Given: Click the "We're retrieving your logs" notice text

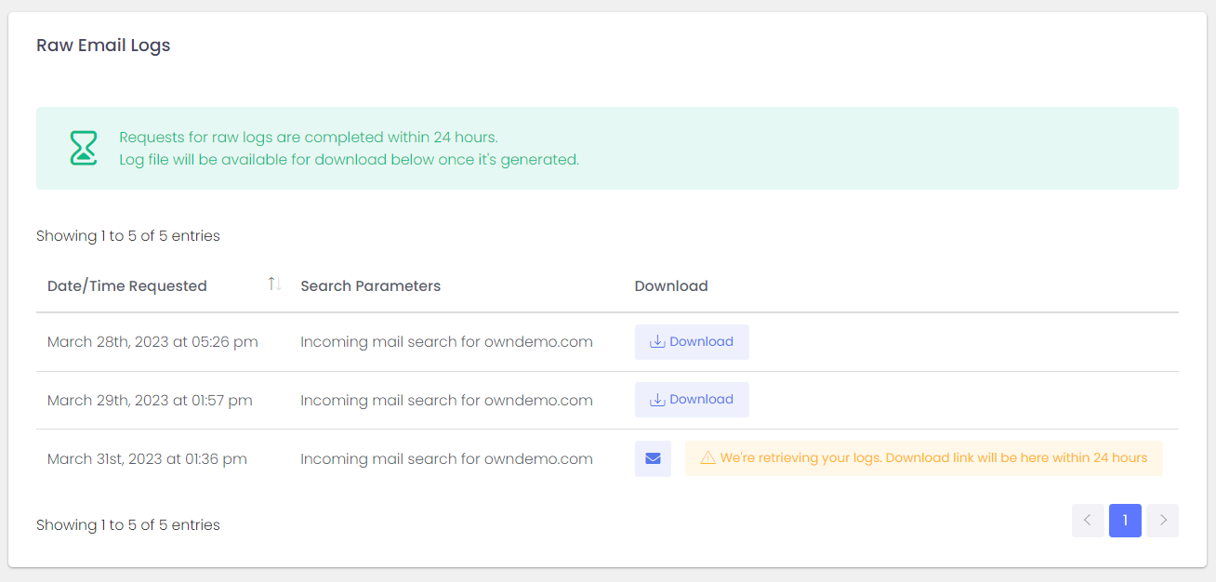Looking at the screenshot, I should (933, 458).
